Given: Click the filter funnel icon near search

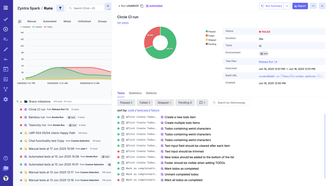Looking at the screenshot, I should (60, 8).
